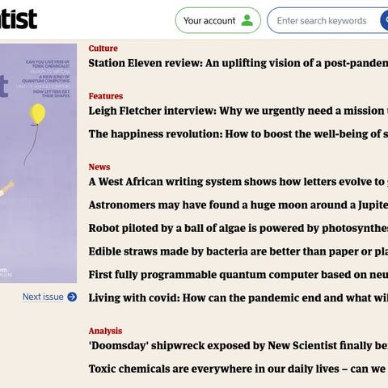This screenshot has width=388, height=388.
Task: Click the Next issue arrow icon
Action: [72, 297]
